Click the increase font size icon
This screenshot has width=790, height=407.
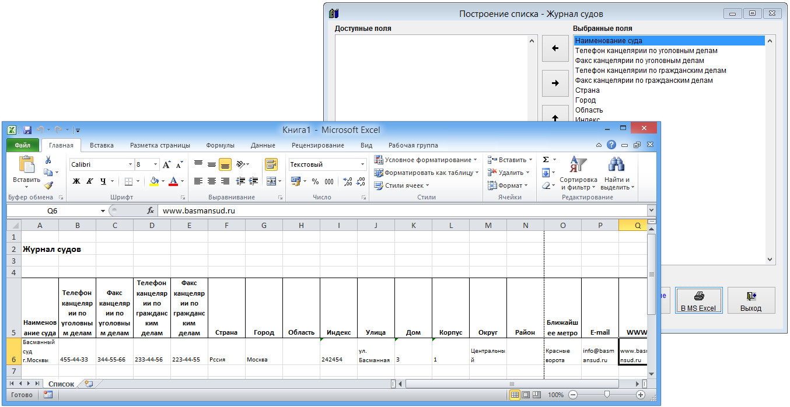point(167,165)
